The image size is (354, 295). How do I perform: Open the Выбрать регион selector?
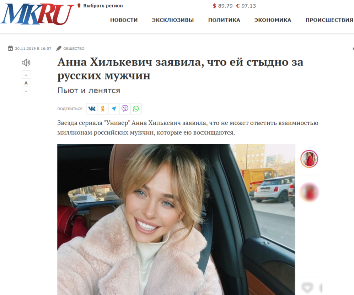click(103, 6)
